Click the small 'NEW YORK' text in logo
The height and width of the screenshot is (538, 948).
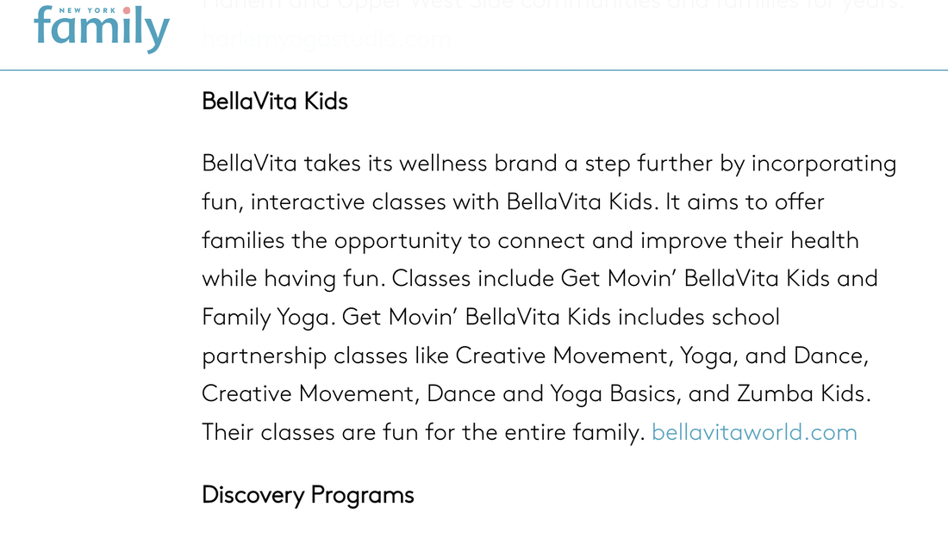point(87,10)
